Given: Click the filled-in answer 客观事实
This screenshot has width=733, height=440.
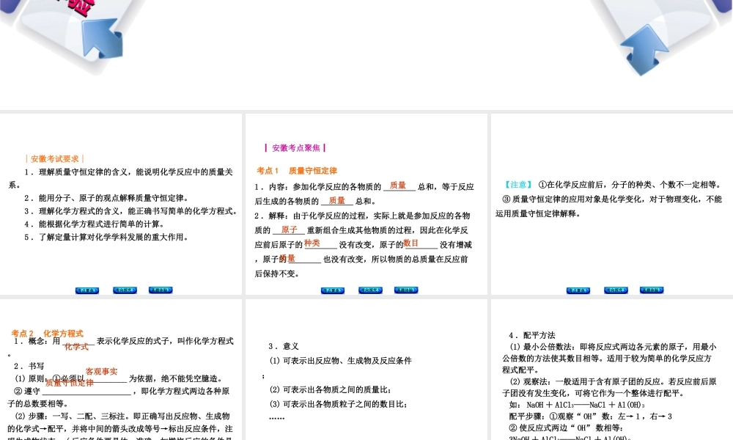Looking at the screenshot, I should 101,372.
